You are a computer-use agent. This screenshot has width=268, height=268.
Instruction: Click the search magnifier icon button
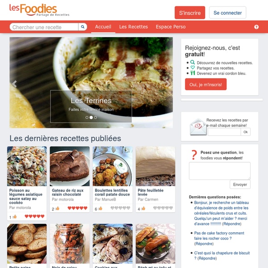83,27
